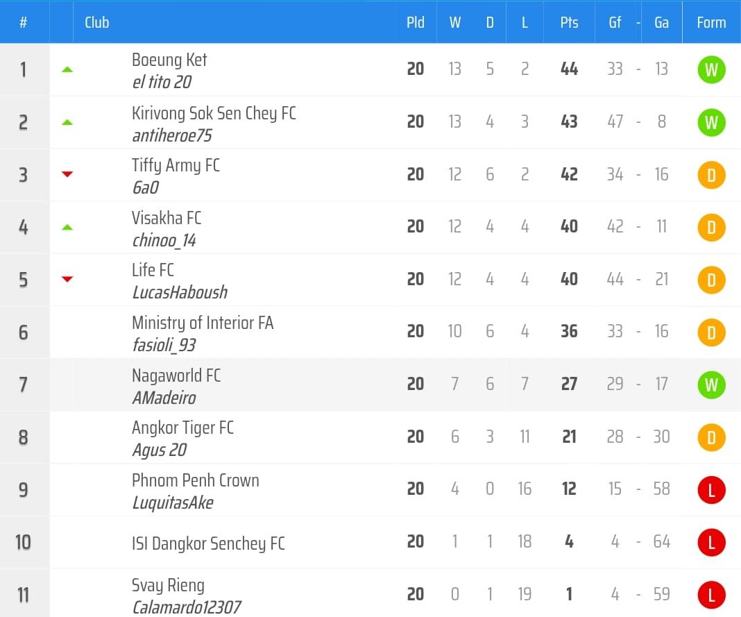Click Tiffy Army FC red down arrow
This screenshot has width=741, height=617.
coord(67,174)
